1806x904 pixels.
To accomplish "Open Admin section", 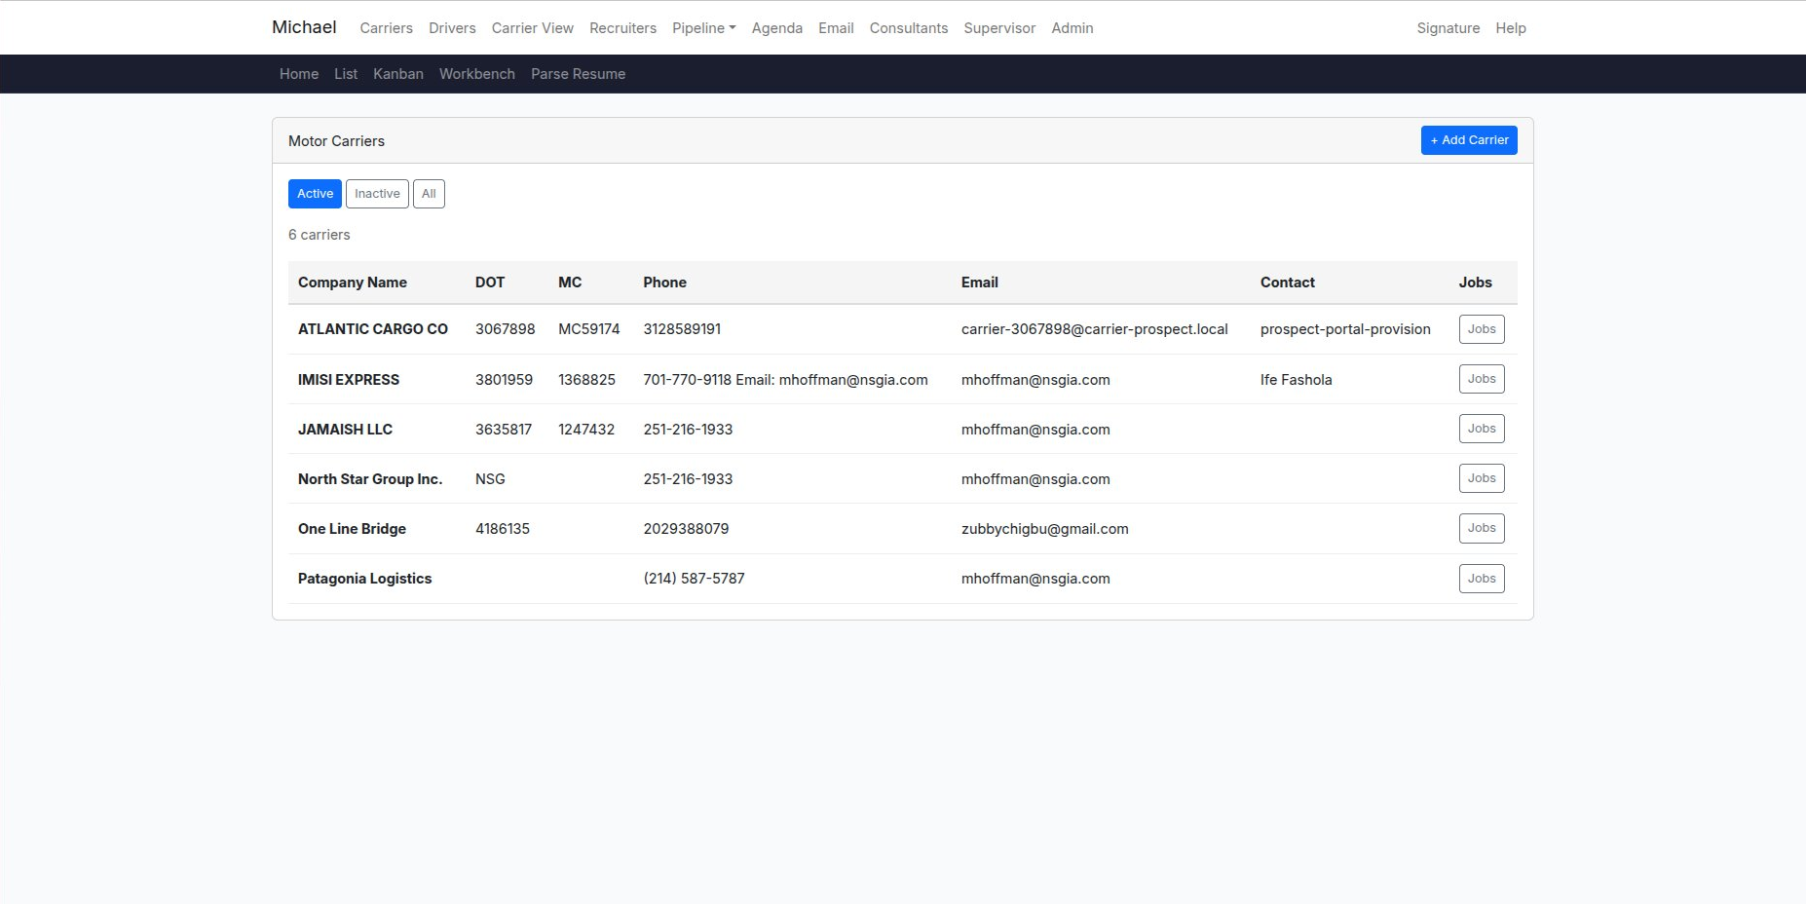I will 1072,28.
